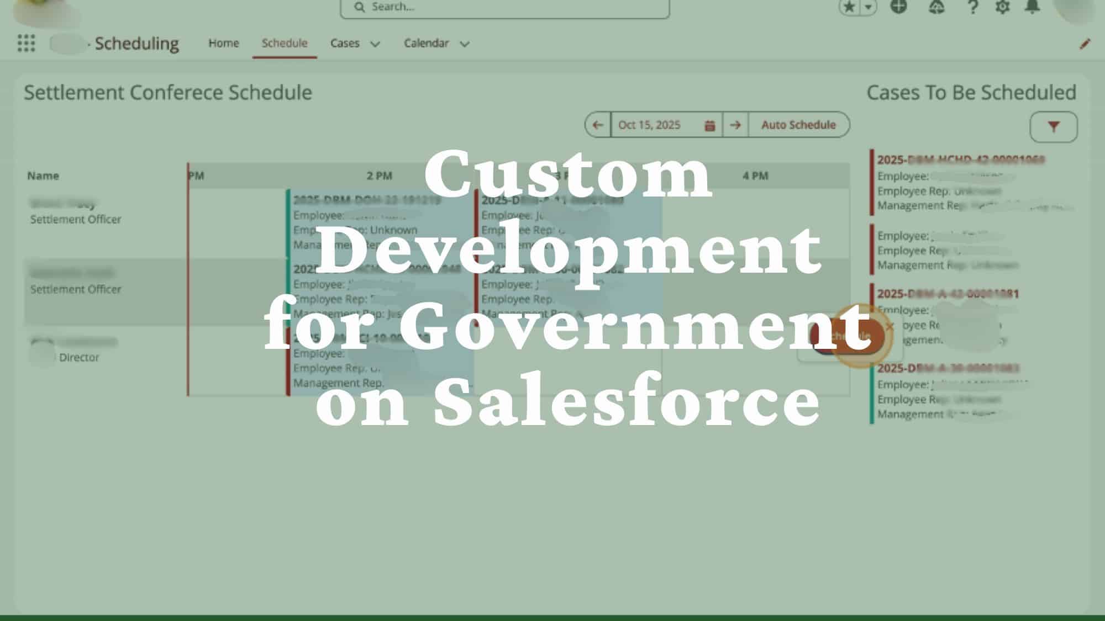
Task: Select unscheduled case 2025-DBM-A-42-00001081
Action: point(948,294)
